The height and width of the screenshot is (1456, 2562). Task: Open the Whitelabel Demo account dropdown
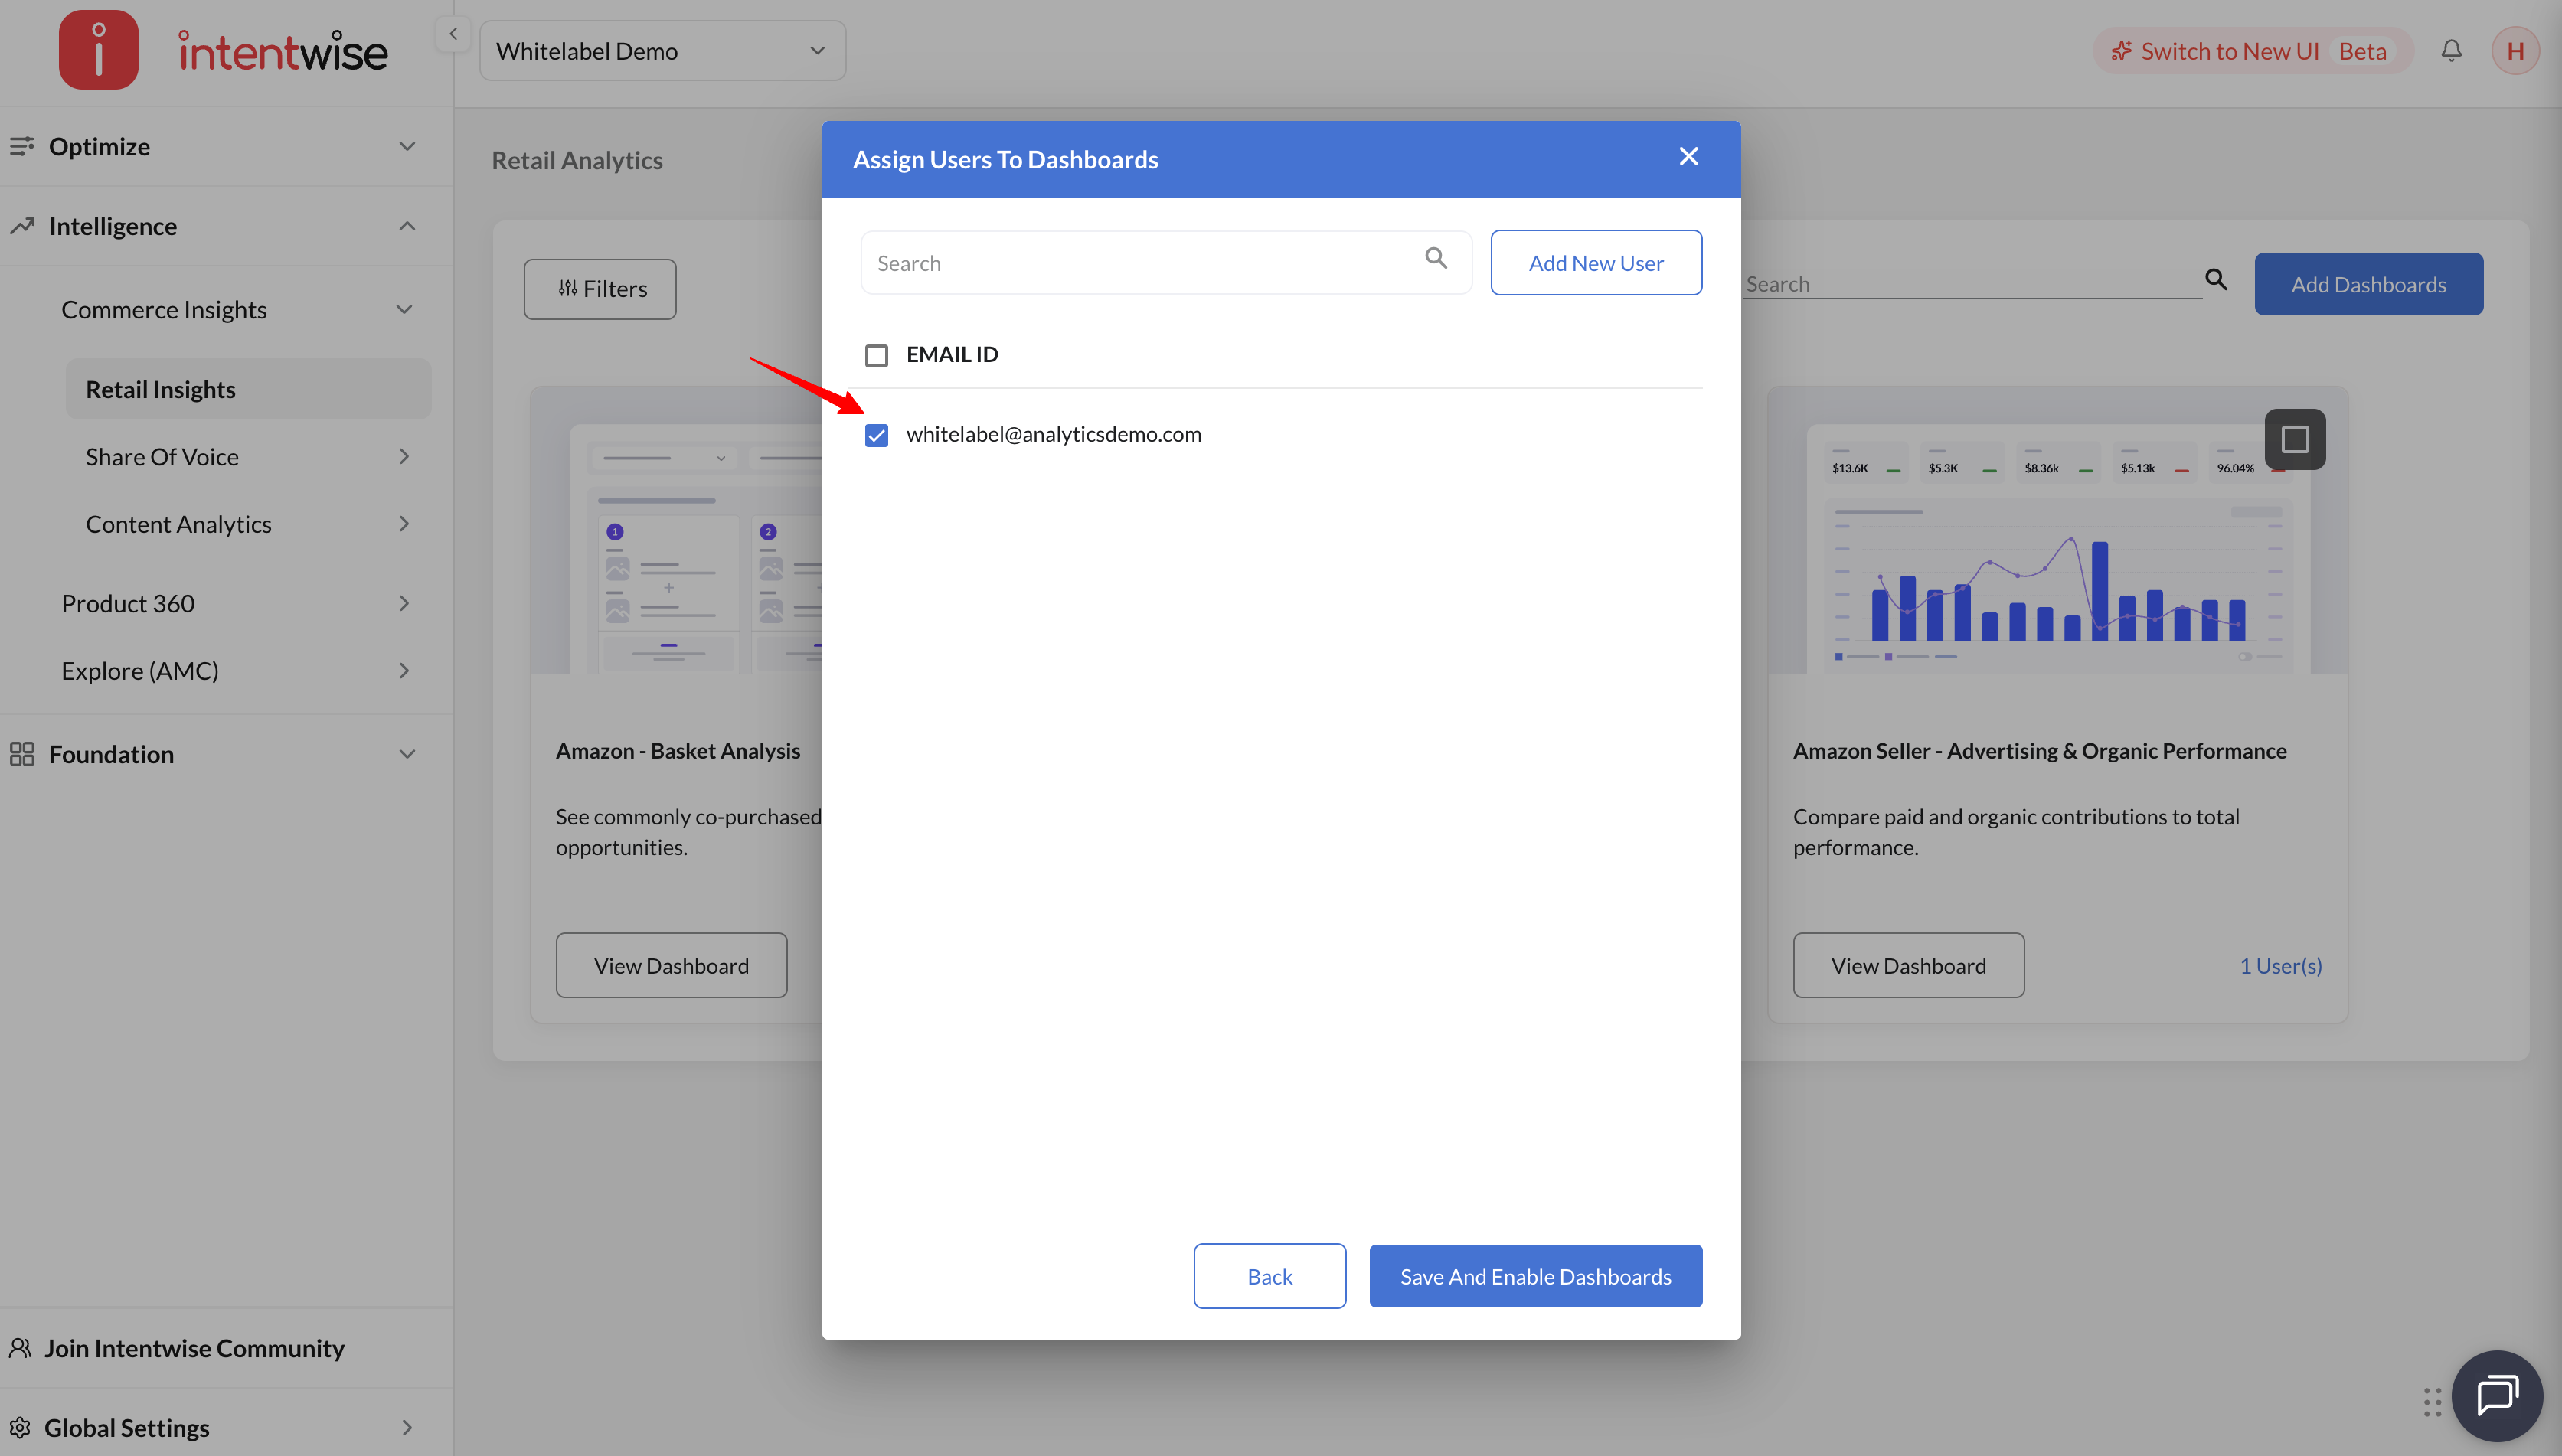point(663,51)
